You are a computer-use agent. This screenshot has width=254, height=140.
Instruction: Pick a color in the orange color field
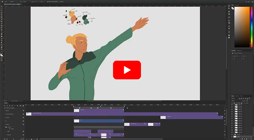click(242, 27)
